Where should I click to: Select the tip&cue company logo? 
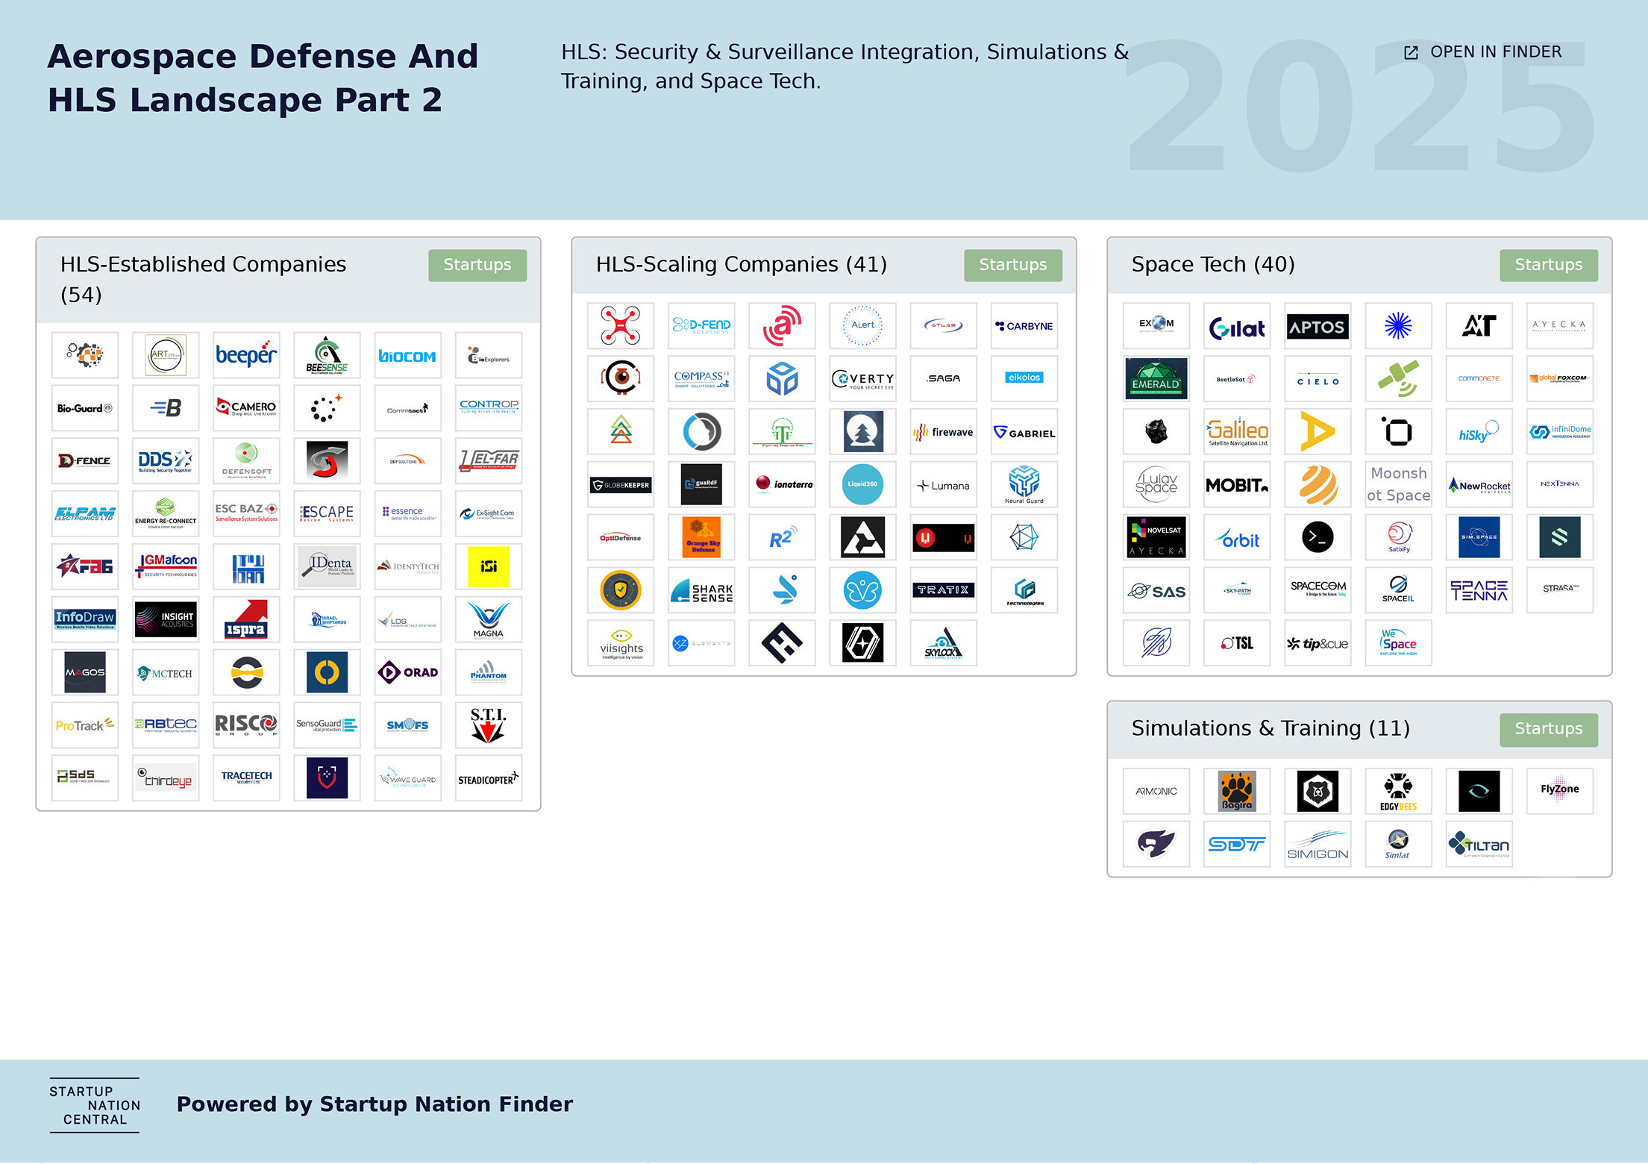(x=1318, y=644)
